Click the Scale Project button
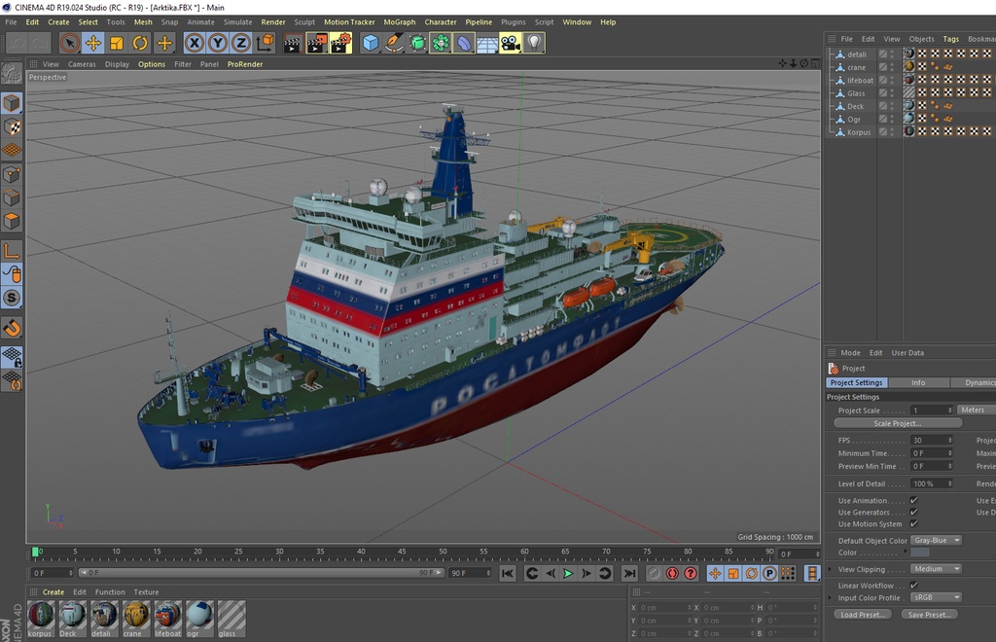Image resolution: width=996 pixels, height=642 pixels. click(x=897, y=423)
